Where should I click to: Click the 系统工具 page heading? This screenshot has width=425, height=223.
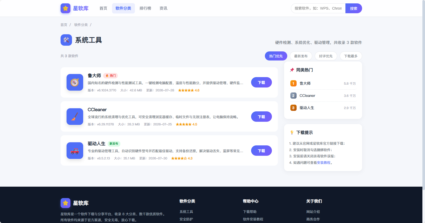pyautogui.click(x=89, y=40)
